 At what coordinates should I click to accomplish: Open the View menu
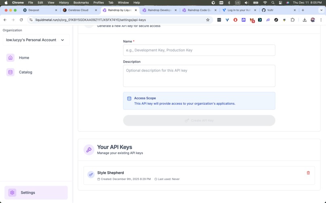point(51,3)
